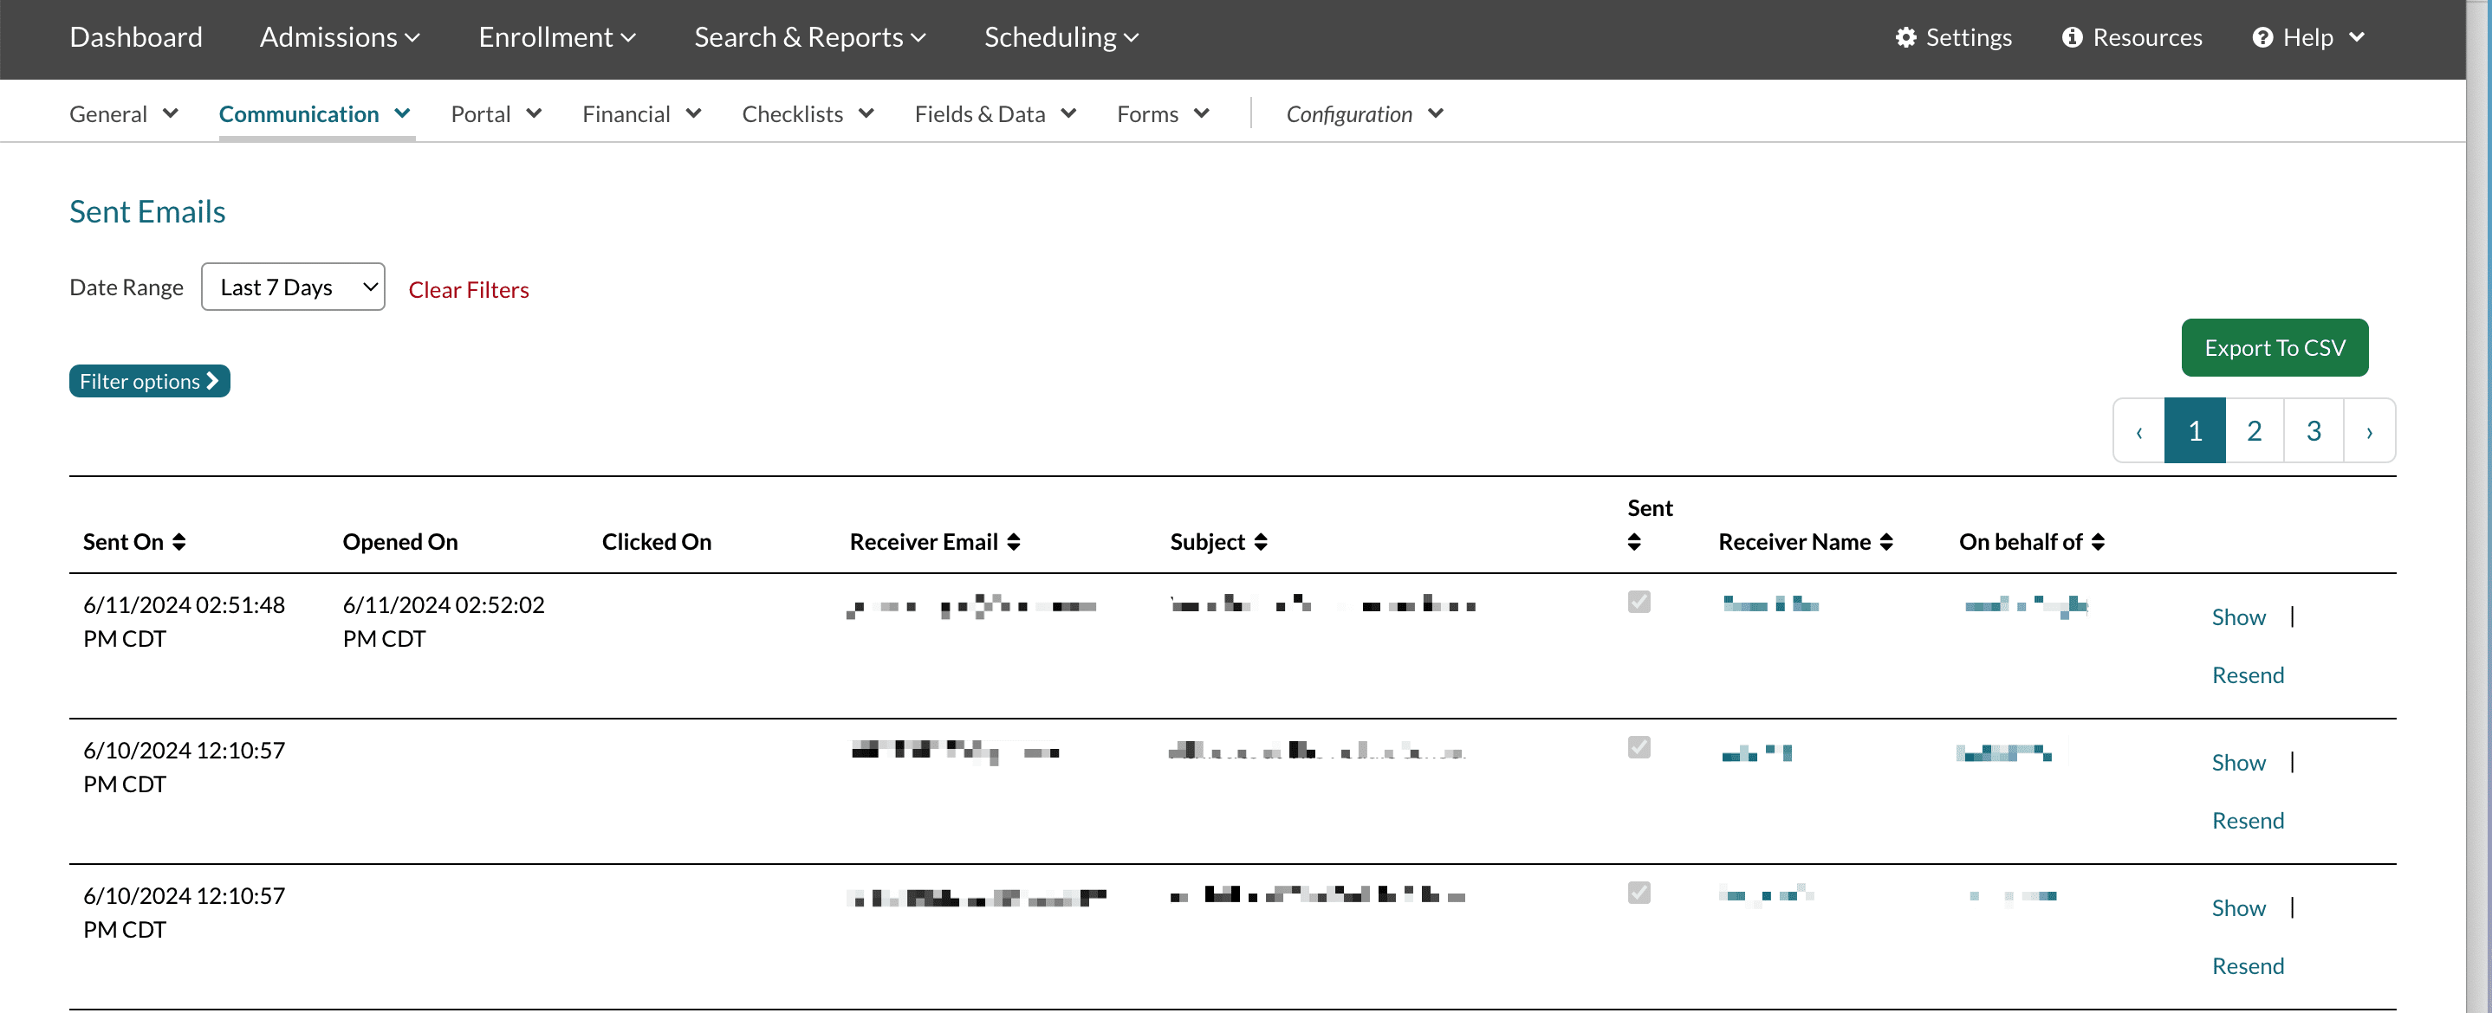Screen dimensions: 2492x1013
Task: Expand the Filter options panel
Action: click(149, 381)
